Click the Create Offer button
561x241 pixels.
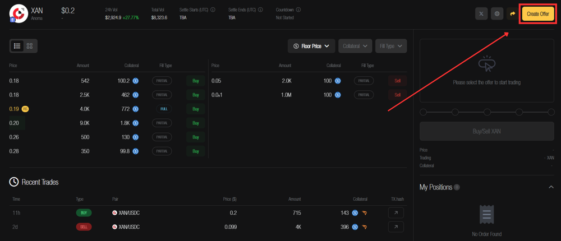[x=538, y=14]
